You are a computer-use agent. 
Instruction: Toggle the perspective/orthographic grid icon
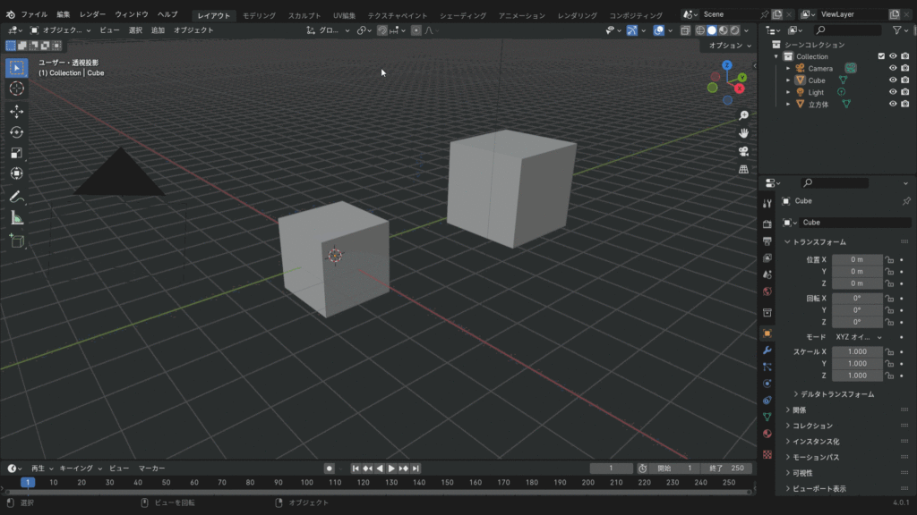743,169
